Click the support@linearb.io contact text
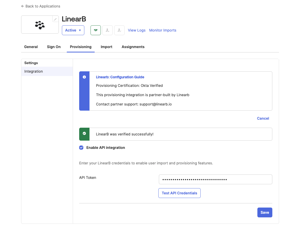Screen dimensions: 294x229 point(156,104)
